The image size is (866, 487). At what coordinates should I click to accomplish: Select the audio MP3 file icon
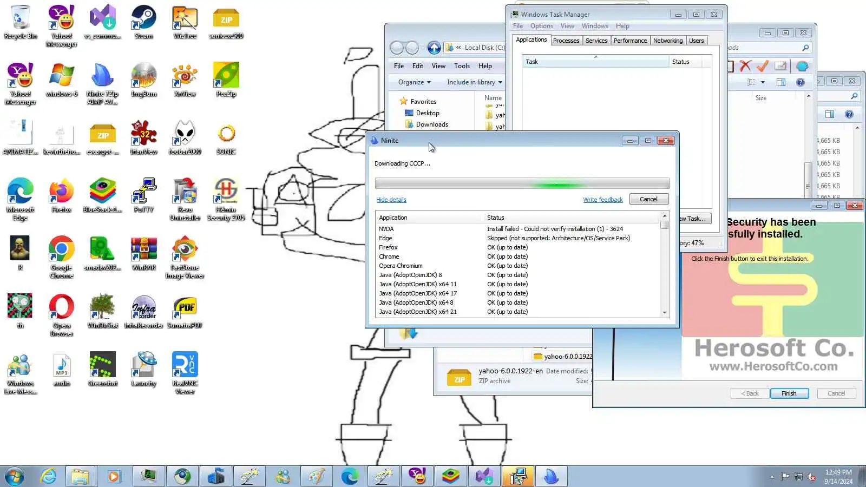(x=62, y=370)
